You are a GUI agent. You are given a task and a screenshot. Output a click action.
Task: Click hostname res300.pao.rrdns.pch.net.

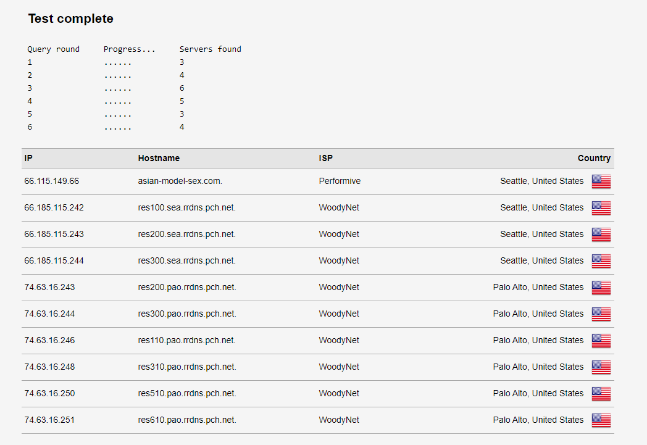point(187,314)
